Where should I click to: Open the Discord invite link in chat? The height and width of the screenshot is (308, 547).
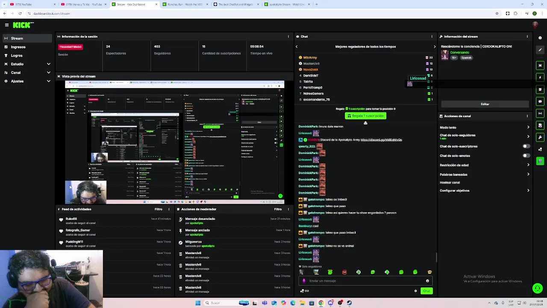[x=381, y=140]
